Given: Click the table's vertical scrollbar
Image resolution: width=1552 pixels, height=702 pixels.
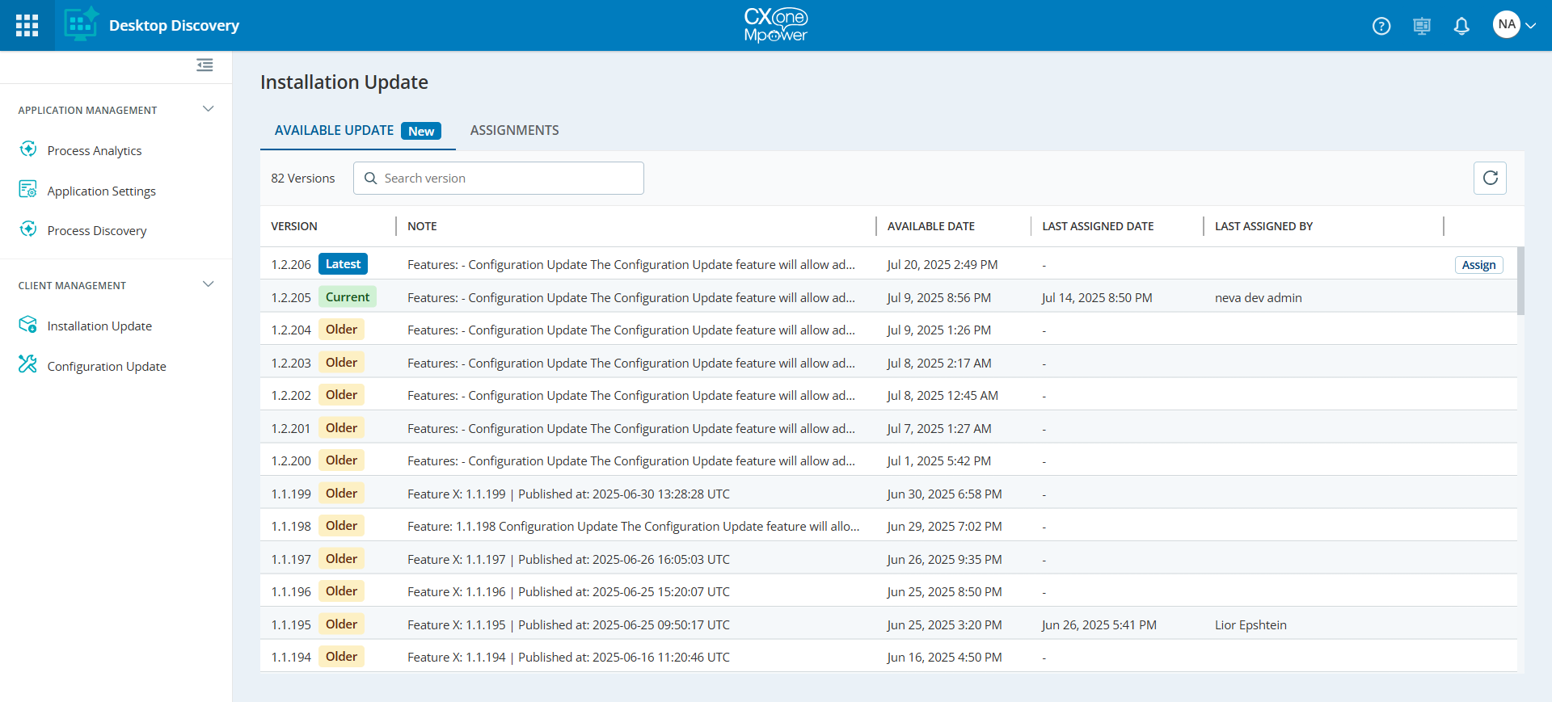Looking at the screenshot, I should click(1520, 281).
